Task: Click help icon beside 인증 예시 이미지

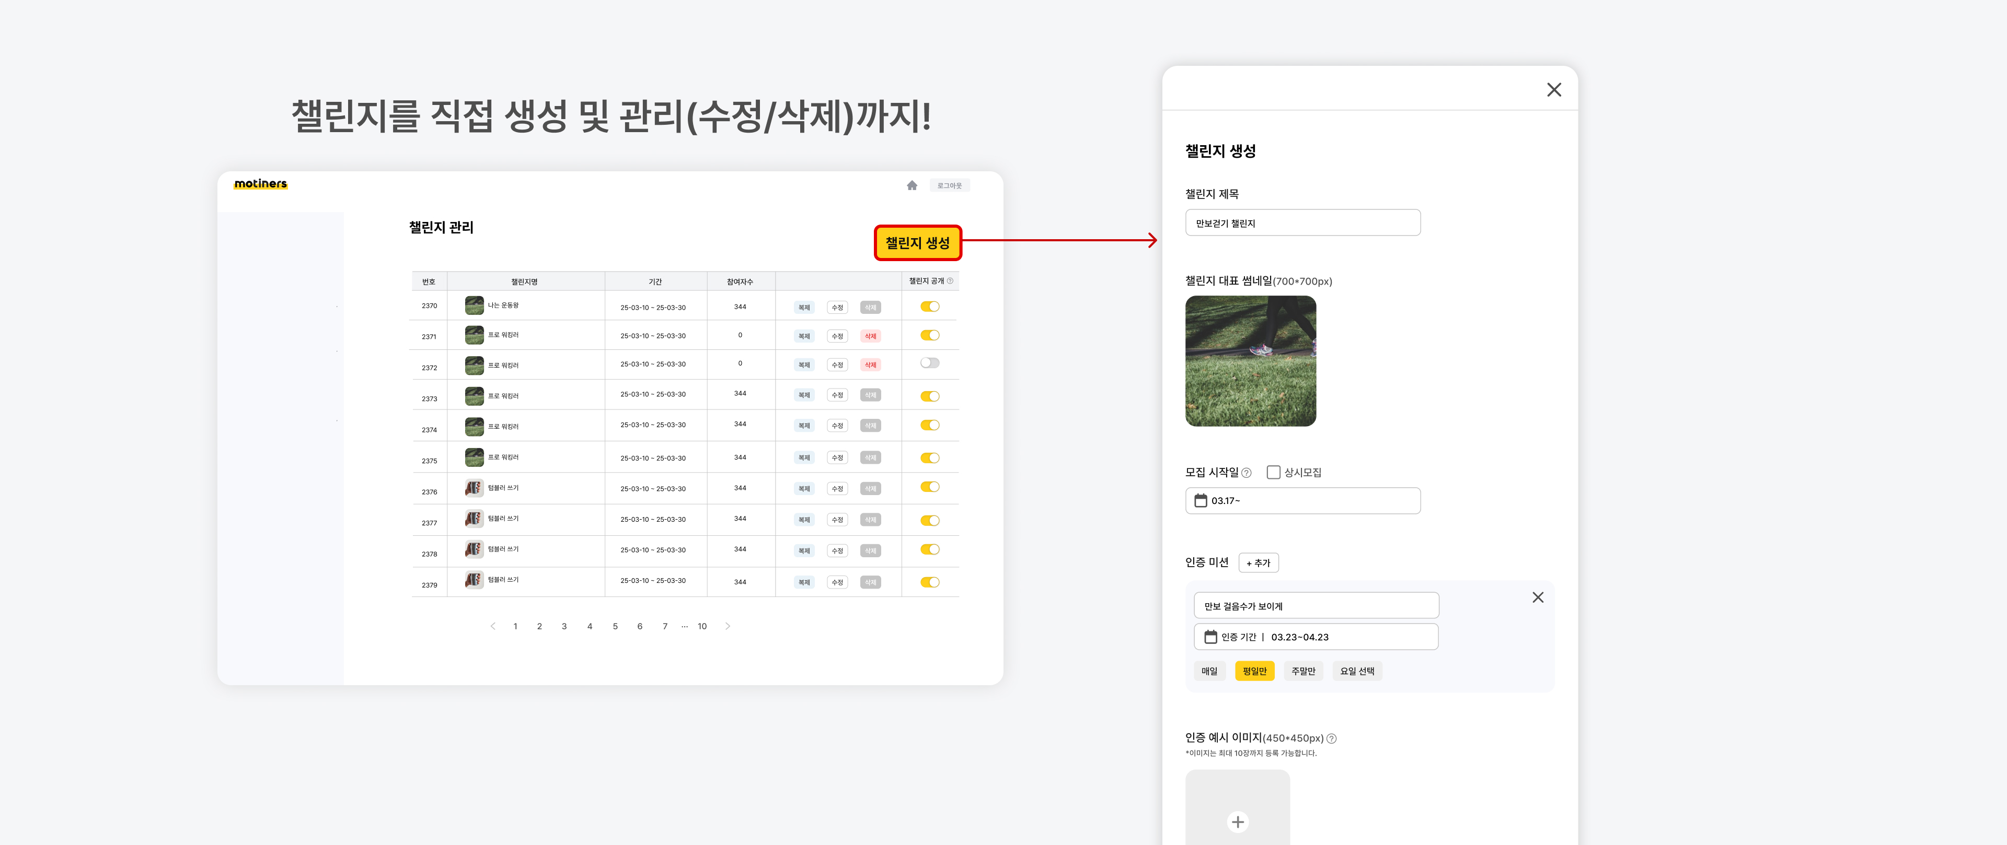Action: [1332, 738]
